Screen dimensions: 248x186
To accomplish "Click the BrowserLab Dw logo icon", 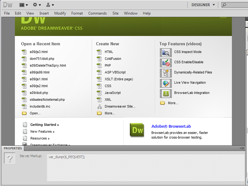I will tap(137, 130).
